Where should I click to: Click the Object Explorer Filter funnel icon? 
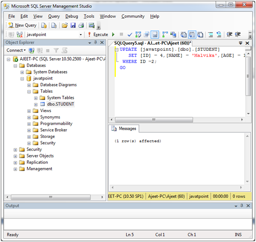[56, 50]
